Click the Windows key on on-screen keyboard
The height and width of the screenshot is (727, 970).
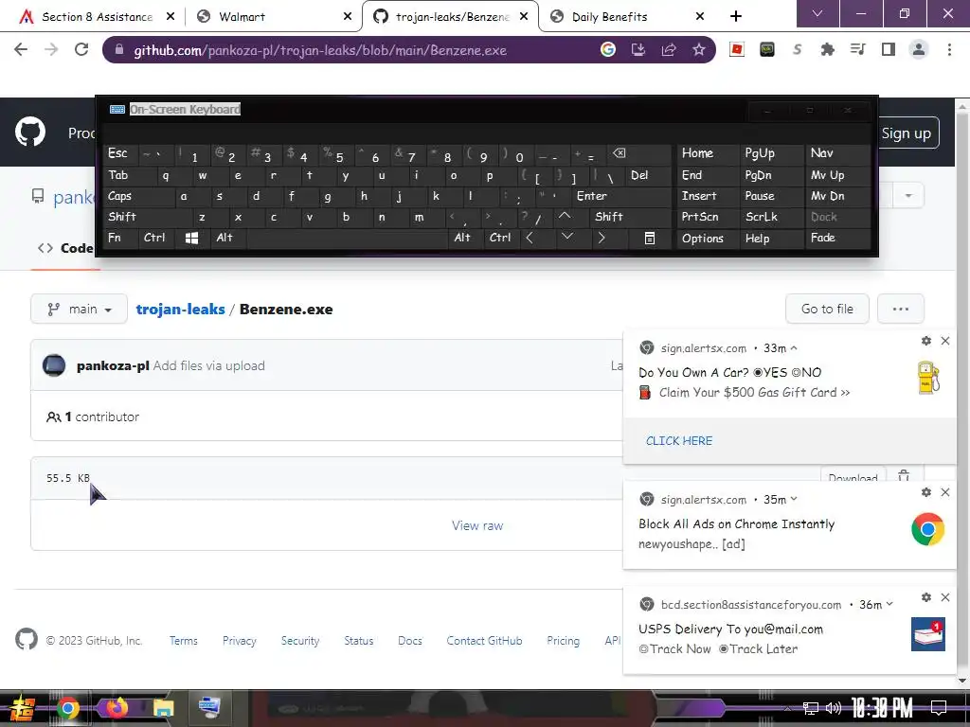pyautogui.click(x=191, y=238)
